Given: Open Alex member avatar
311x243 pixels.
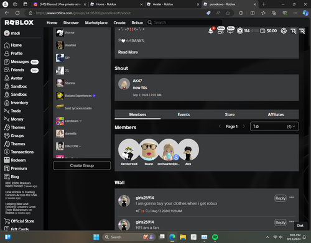Looking at the screenshot, I should [x=188, y=150].
